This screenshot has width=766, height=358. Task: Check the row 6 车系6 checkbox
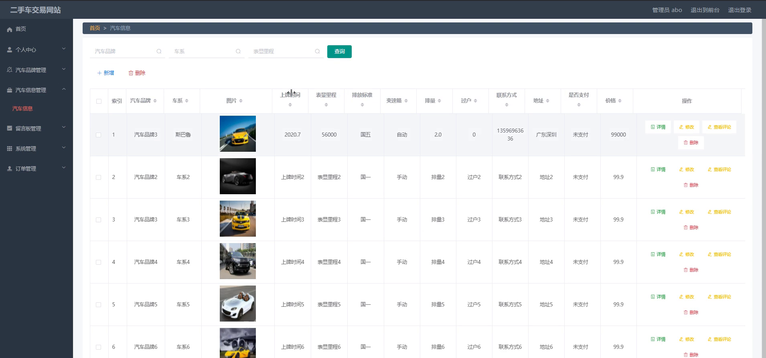point(99,347)
